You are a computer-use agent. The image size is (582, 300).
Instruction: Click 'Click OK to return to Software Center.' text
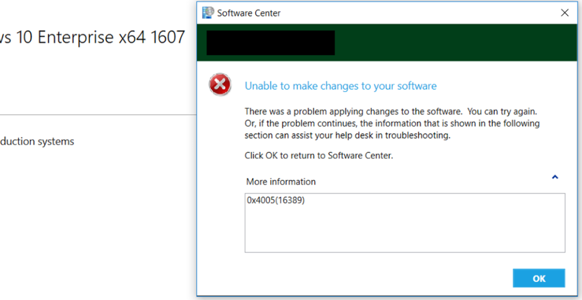tap(319, 156)
